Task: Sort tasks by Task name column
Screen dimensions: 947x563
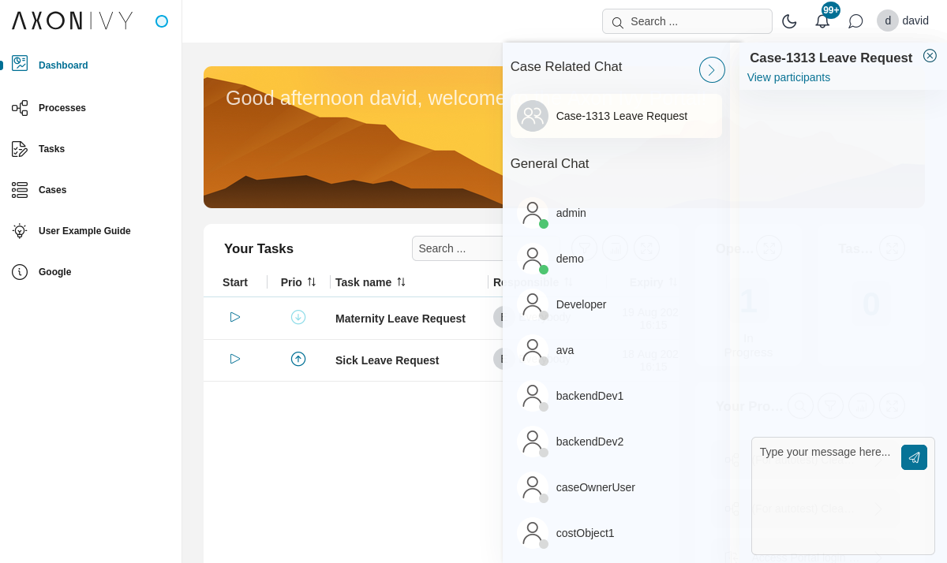Action: pyautogui.click(x=401, y=282)
